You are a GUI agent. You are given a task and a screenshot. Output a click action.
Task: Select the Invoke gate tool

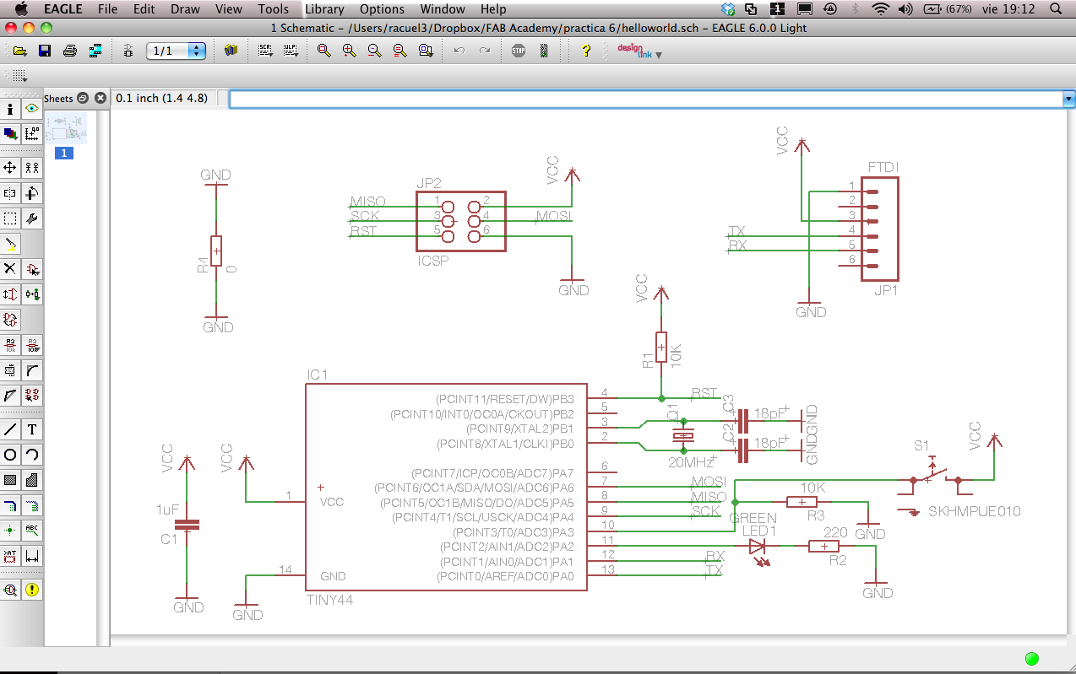click(32, 395)
